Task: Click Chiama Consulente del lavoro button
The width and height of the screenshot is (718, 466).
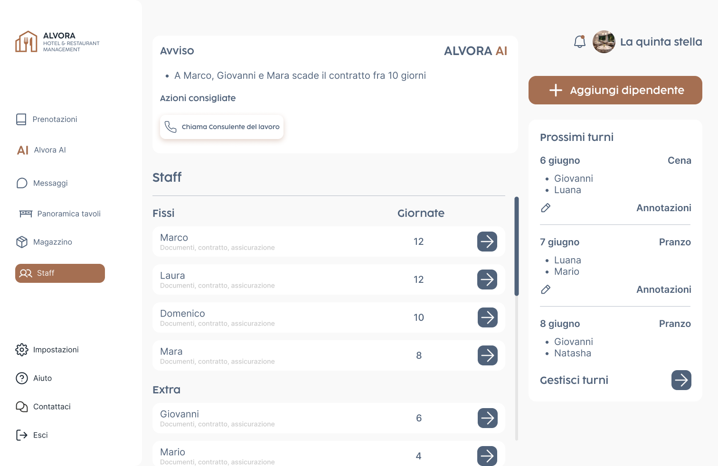Action: pyautogui.click(x=222, y=127)
